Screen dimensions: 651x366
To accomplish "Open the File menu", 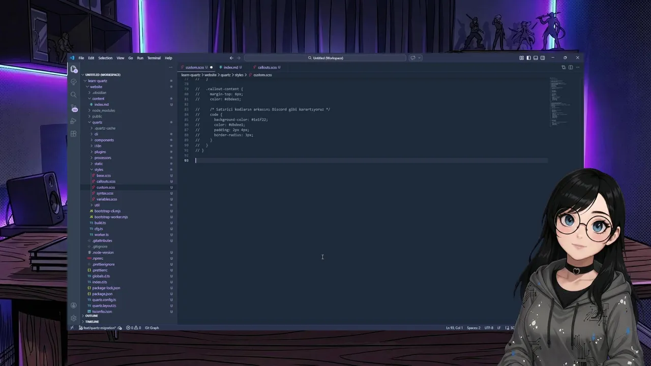I will tap(81, 58).
